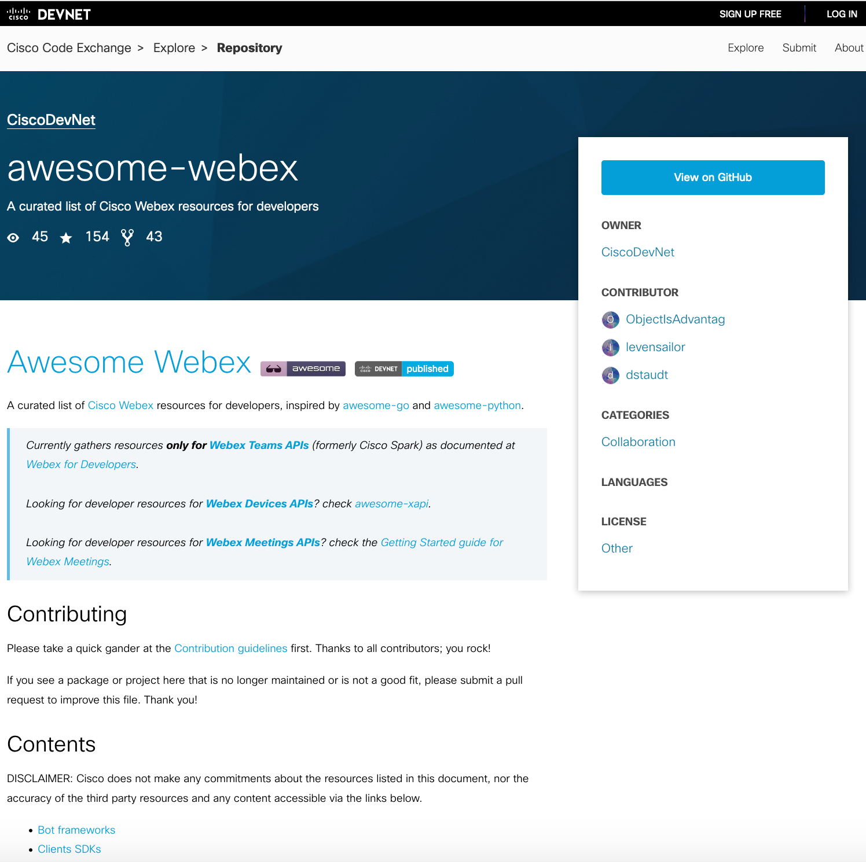Open the Contribution guidelines link
Screen dimensions: 866x862
click(x=230, y=648)
